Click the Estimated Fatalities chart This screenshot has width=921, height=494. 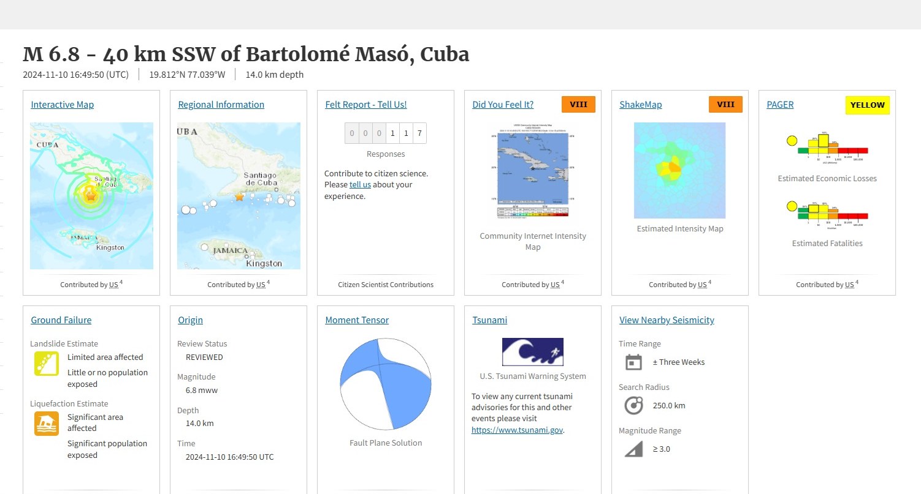[x=827, y=216]
